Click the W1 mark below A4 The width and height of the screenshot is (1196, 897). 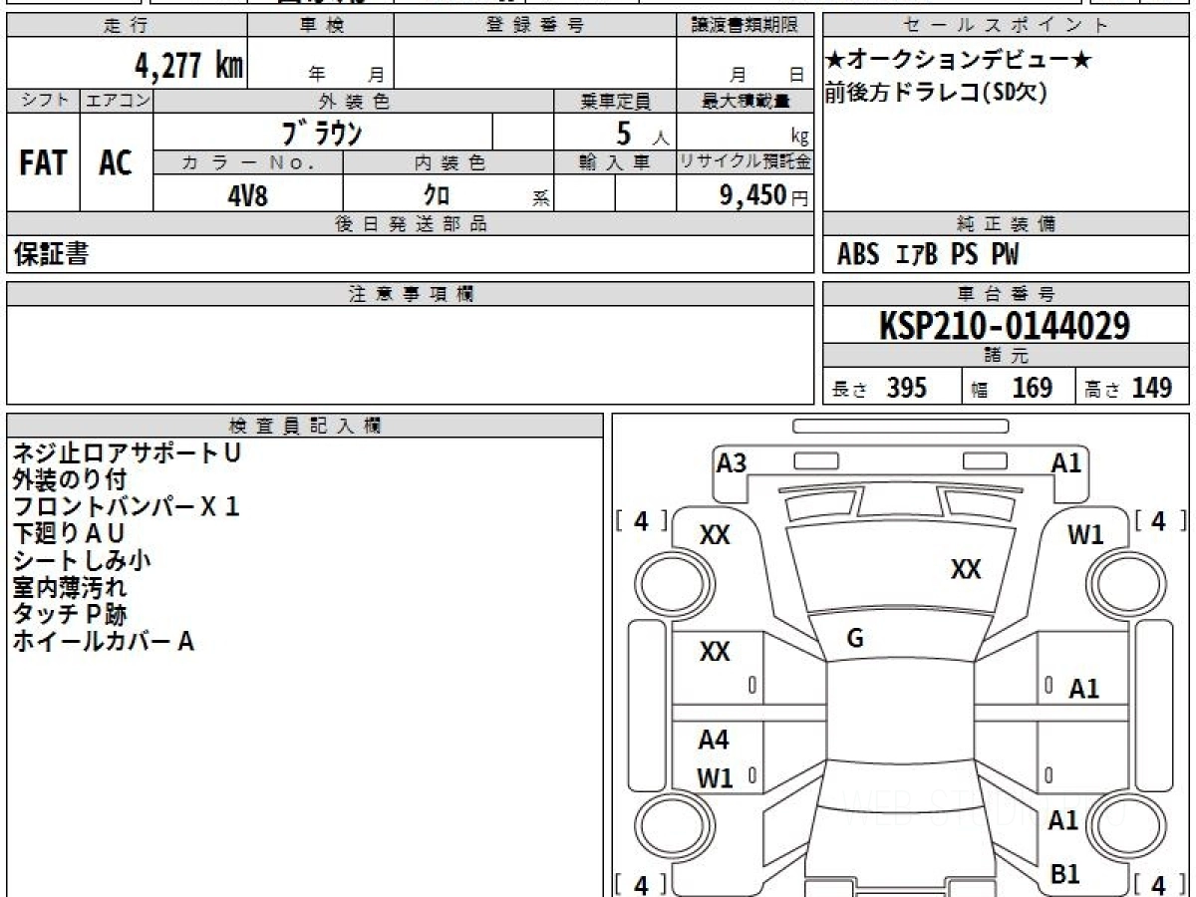click(x=715, y=778)
